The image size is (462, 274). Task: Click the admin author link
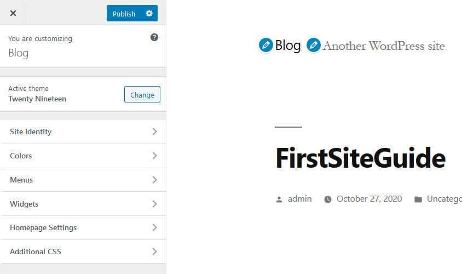pyautogui.click(x=299, y=199)
